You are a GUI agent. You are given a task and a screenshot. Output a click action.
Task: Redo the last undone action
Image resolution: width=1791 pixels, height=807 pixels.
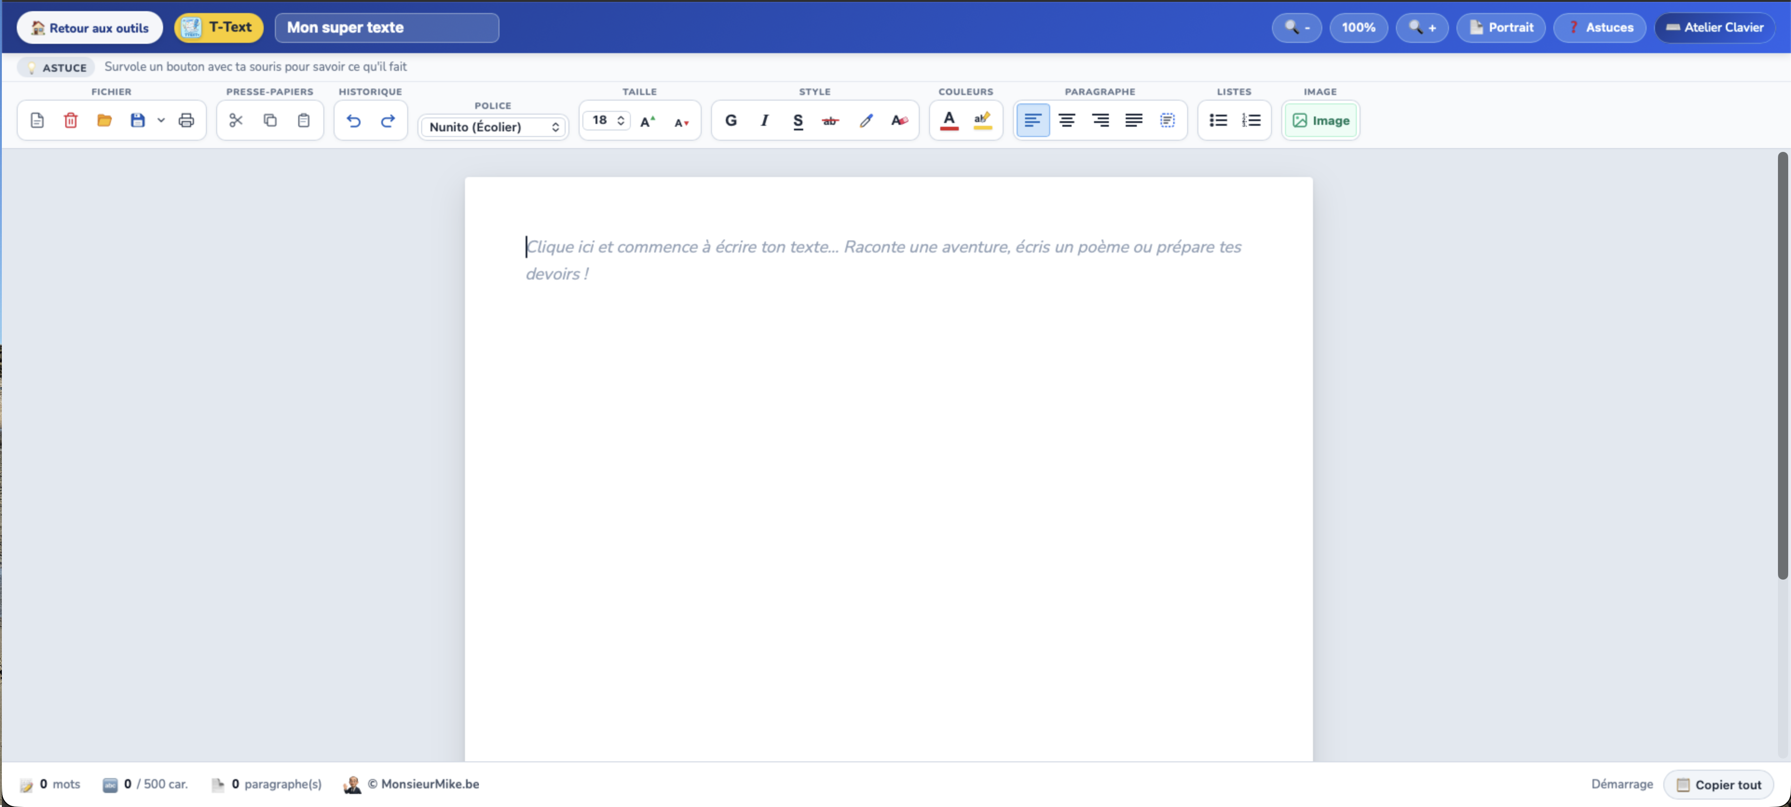coord(387,120)
